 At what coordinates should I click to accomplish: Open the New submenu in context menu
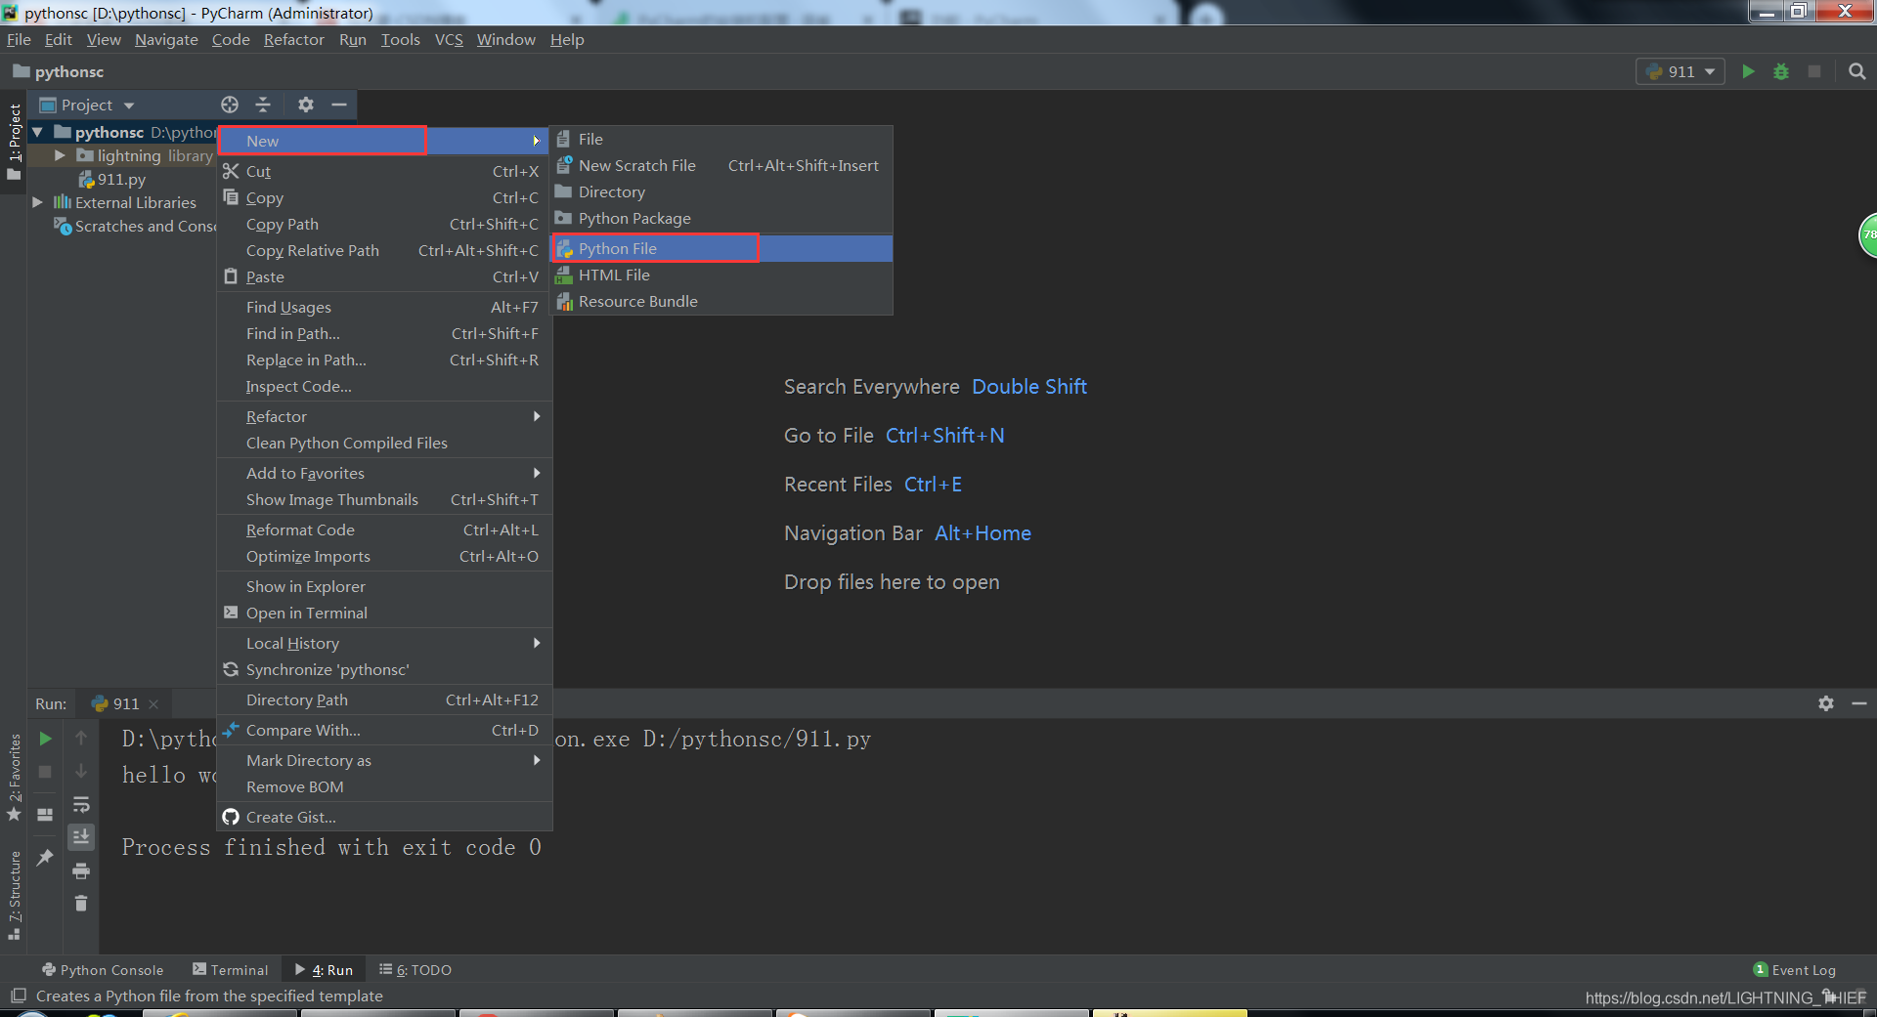click(x=384, y=141)
